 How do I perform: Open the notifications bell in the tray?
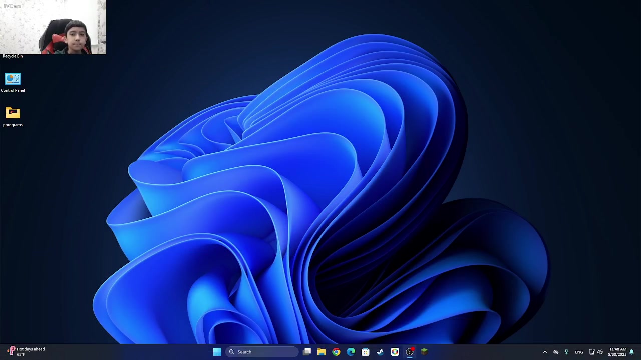pyautogui.click(x=632, y=352)
